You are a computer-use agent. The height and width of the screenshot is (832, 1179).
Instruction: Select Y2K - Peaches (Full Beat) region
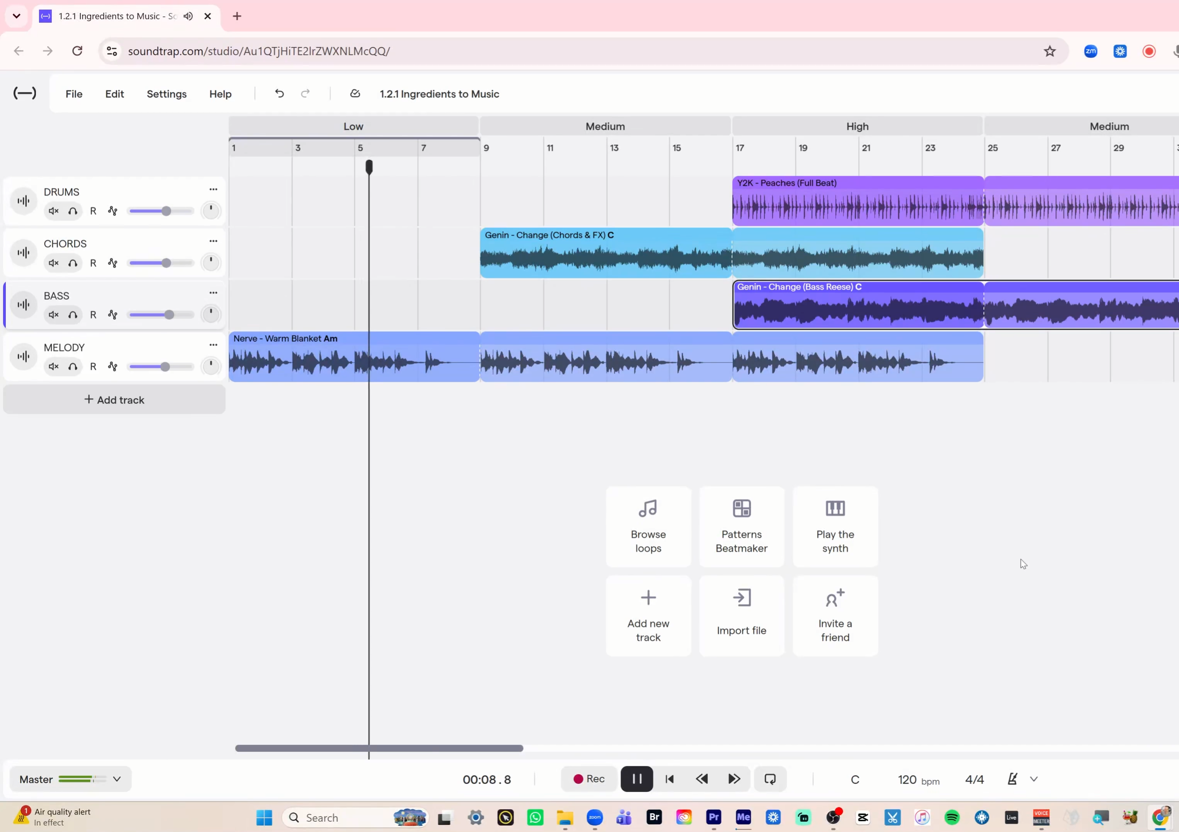857,201
